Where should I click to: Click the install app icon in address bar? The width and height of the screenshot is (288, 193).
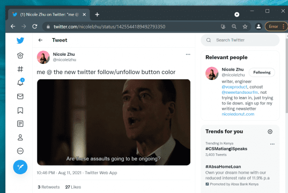pos(223,26)
